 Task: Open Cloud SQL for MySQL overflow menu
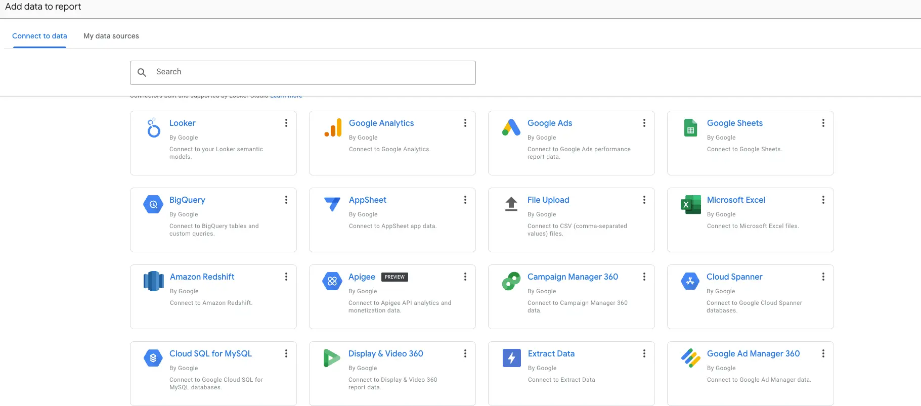pyautogui.click(x=286, y=353)
